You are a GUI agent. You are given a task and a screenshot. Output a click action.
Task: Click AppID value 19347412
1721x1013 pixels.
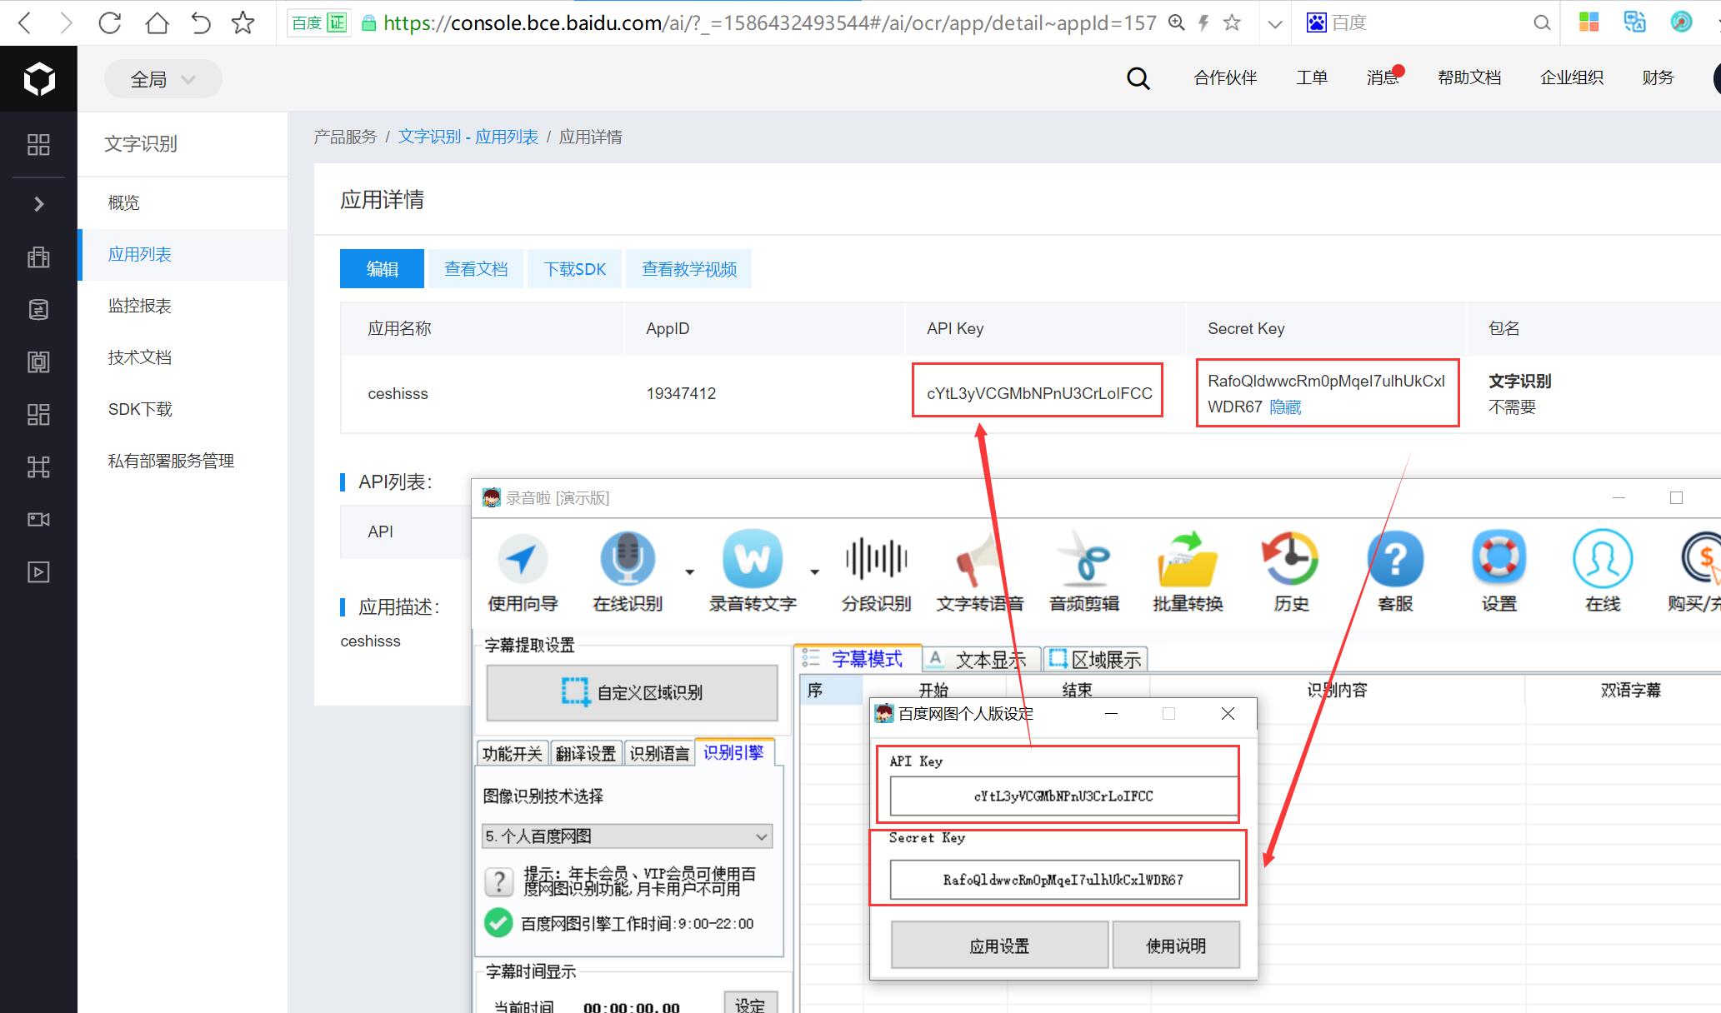[x=681, y=393]
